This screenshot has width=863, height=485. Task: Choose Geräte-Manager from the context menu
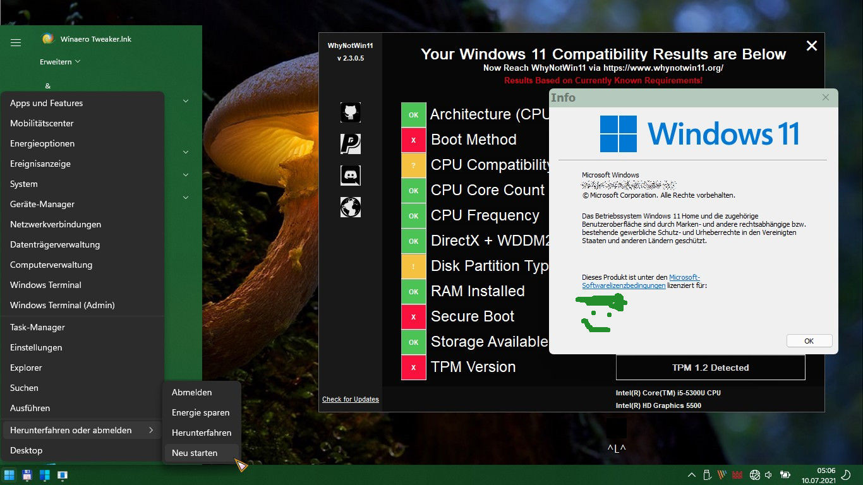[x=42, y=204]
